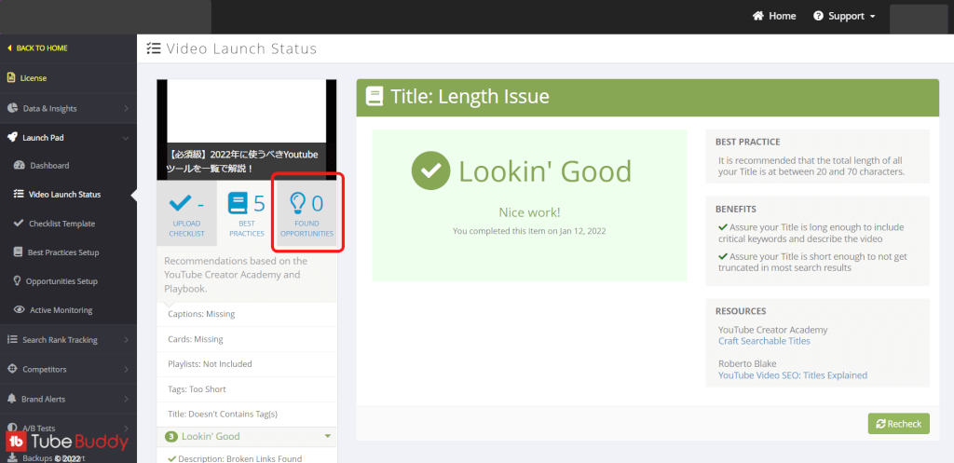
Task: Open Best Practices Setup page
Action: pos(63,252)
